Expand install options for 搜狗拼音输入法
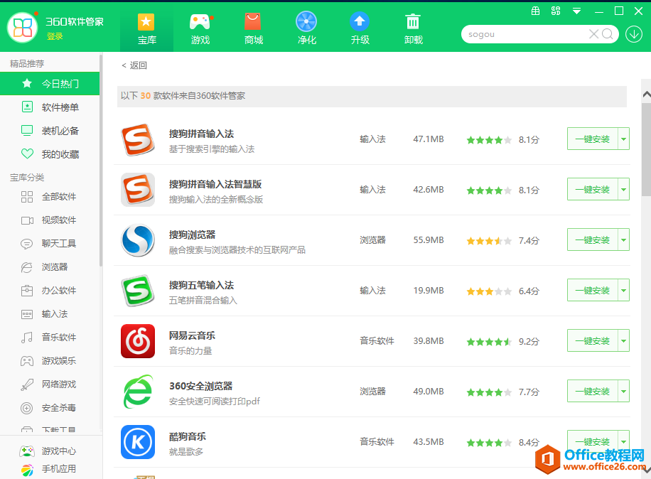This screenshot has height=479, width=651. [x=623, y=139]
